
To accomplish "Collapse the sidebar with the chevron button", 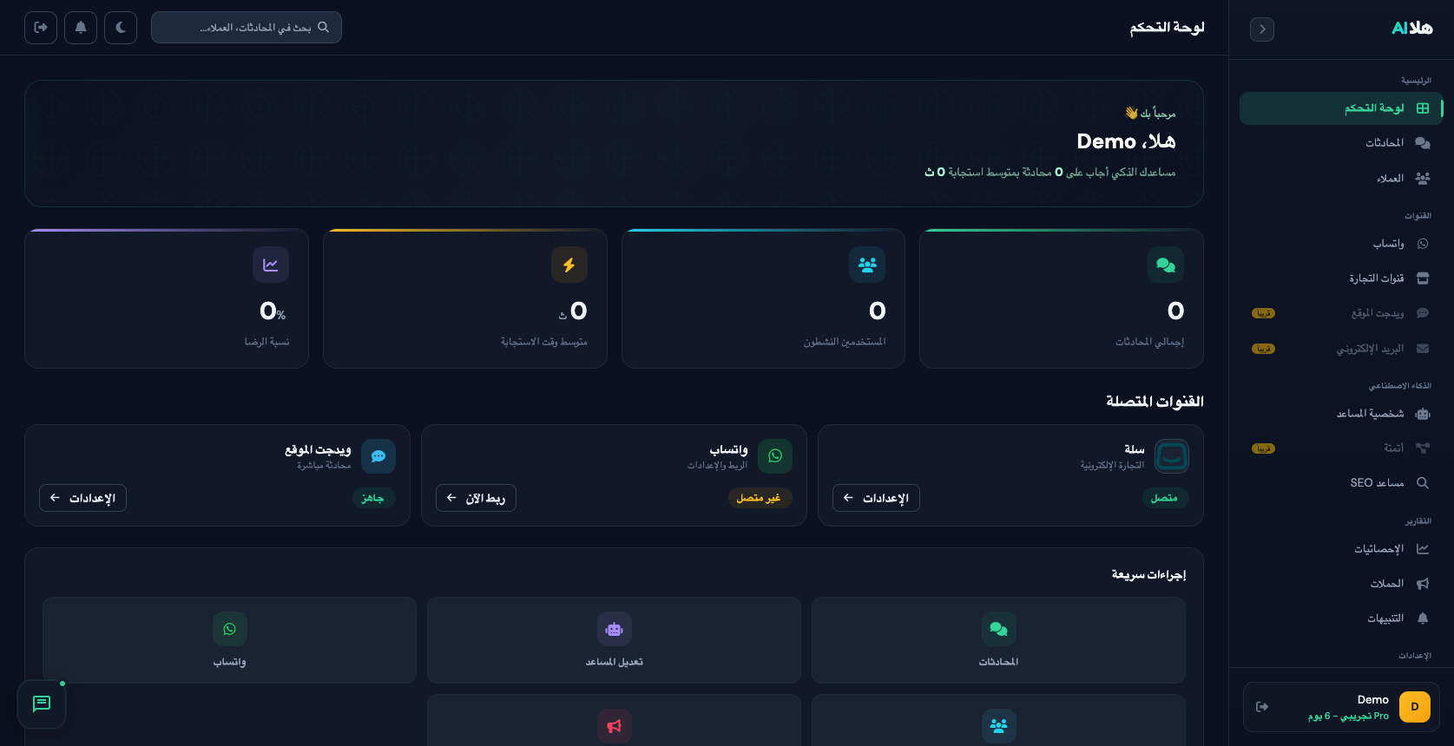I will [1262, 29].
